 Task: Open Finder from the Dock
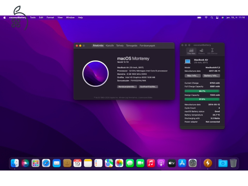(x=15, y=163)
